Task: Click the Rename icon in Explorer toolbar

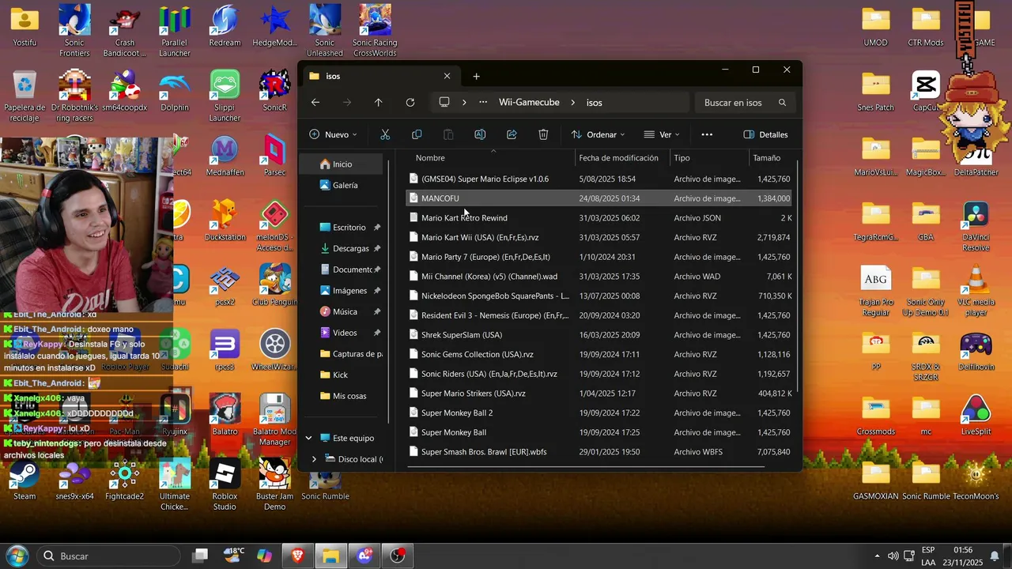Action: pos(480,134)
